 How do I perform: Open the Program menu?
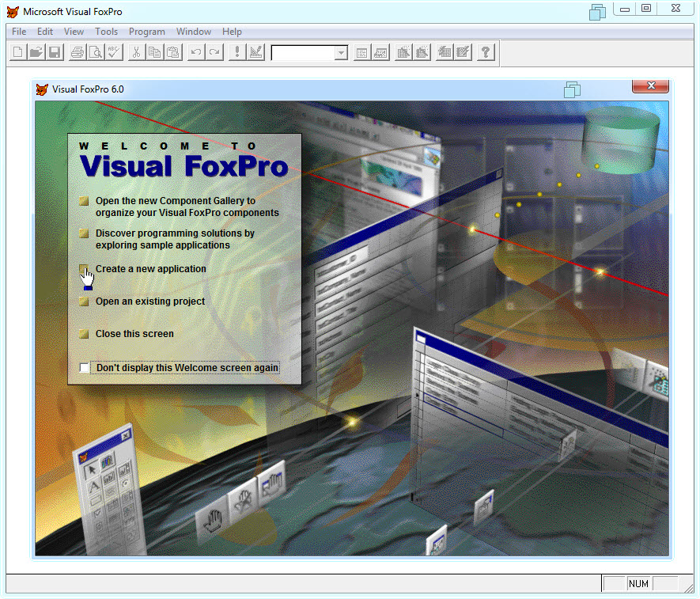(x=147, y=32)
